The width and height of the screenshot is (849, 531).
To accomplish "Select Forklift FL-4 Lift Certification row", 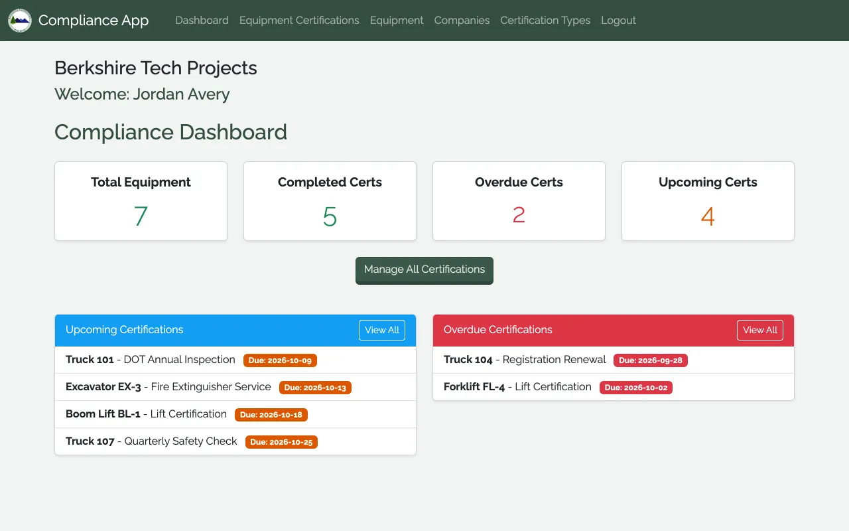I will point(614,387).
